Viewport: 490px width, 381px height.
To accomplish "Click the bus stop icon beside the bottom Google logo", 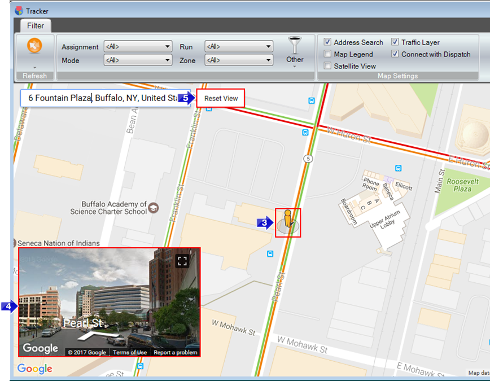I will point(141,366).
